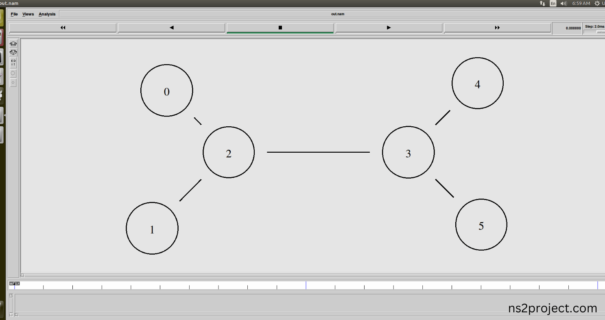Toggle the EDIT mode button
605x320 pixels.
tap(13, 63)
